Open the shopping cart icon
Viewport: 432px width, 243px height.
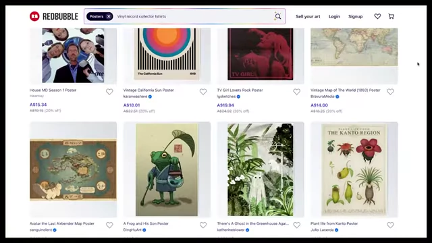[391, 16]
